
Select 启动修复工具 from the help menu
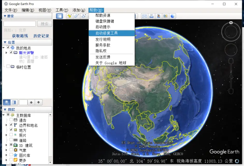(x=112, y=33)
